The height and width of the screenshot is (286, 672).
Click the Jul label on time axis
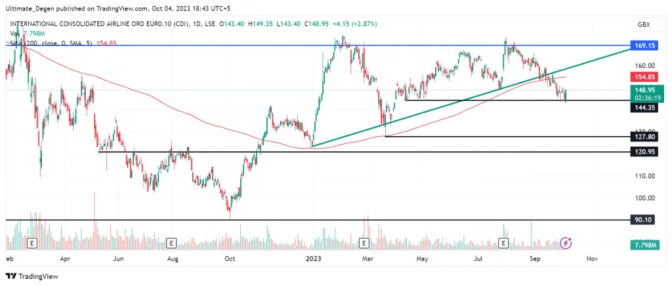pos(478,259)
